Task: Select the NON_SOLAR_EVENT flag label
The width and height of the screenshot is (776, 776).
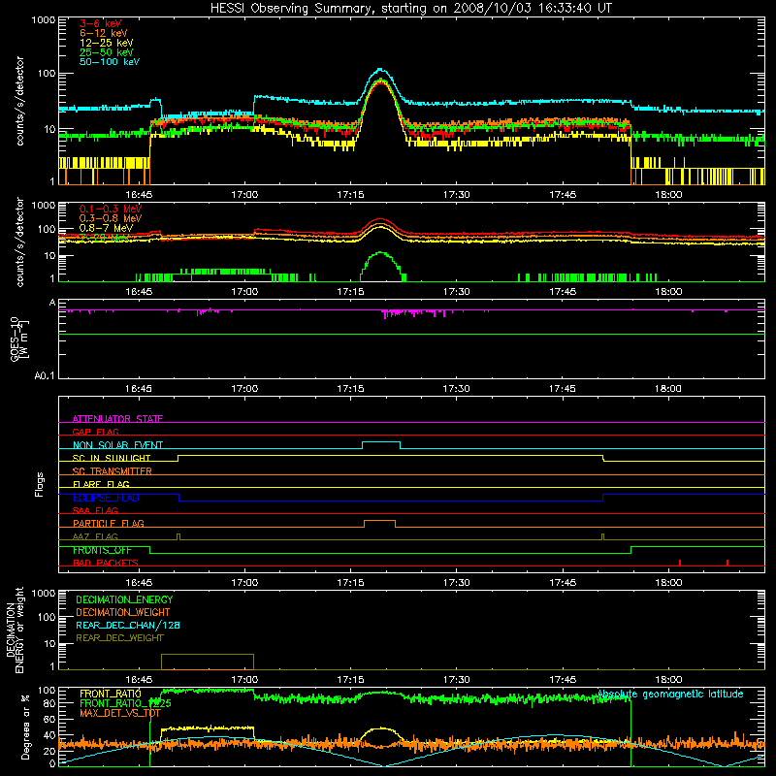Action: coord(117,445)
